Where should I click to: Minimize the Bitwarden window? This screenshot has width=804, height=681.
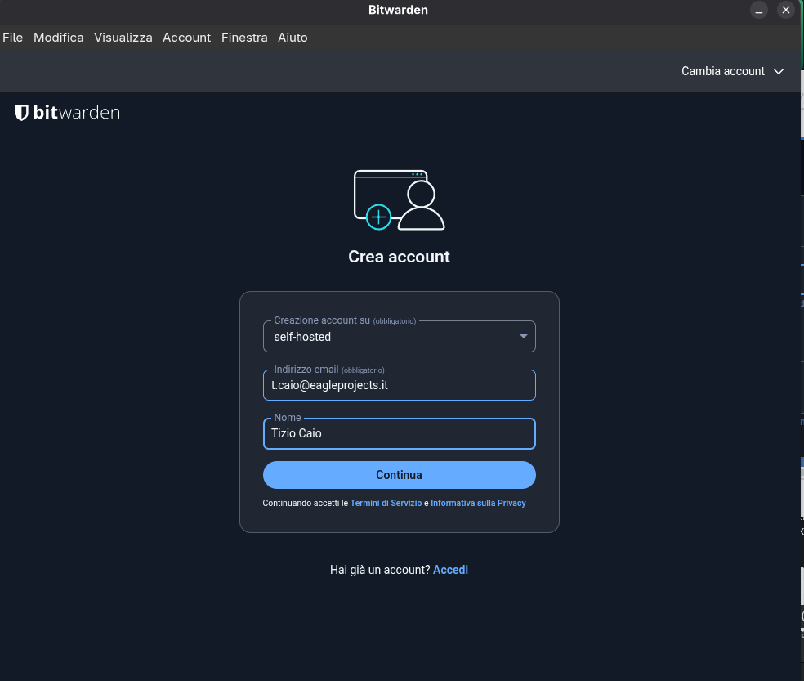(x=760, y=11)
